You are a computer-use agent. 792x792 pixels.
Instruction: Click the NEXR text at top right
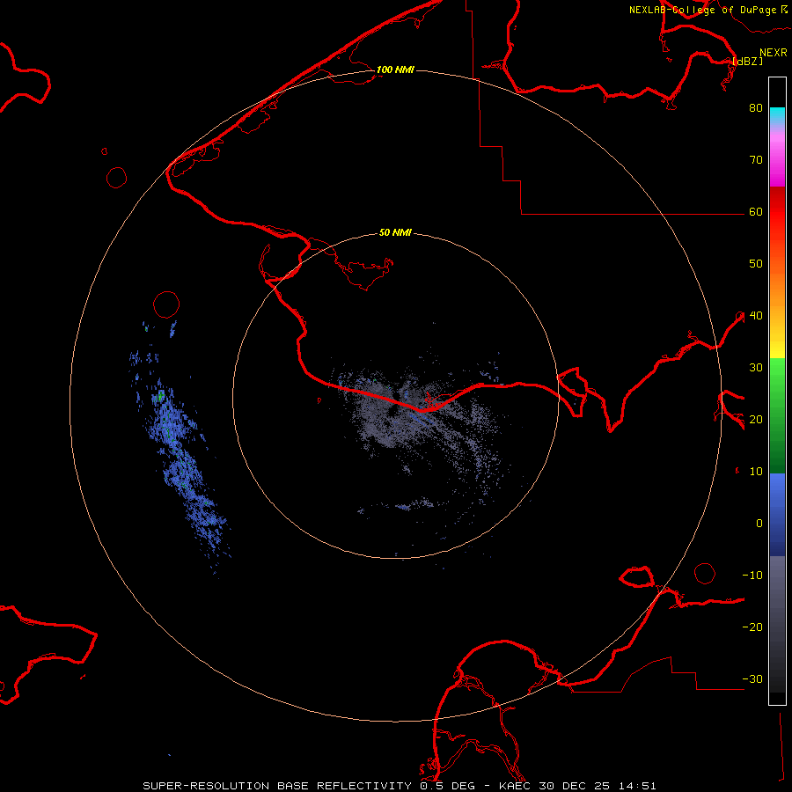click(773, 53)
